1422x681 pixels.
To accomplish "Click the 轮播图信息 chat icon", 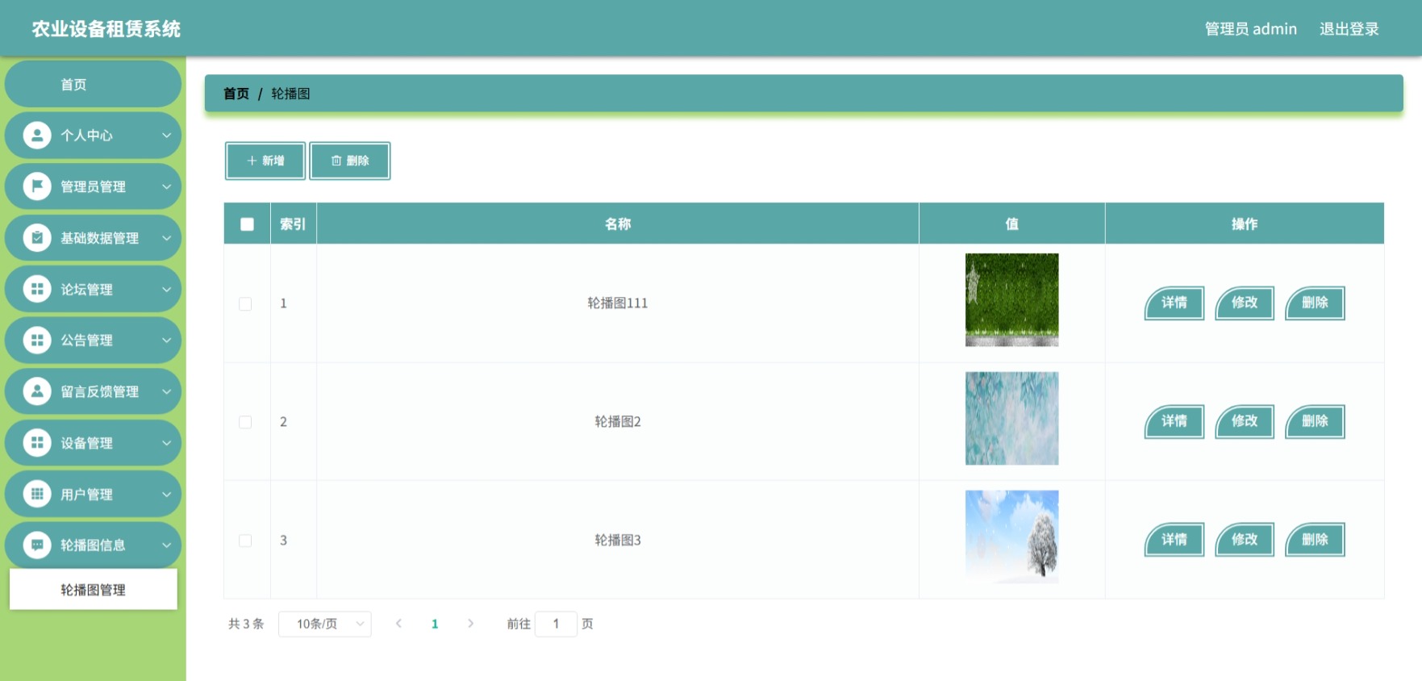I will point(37,545).
